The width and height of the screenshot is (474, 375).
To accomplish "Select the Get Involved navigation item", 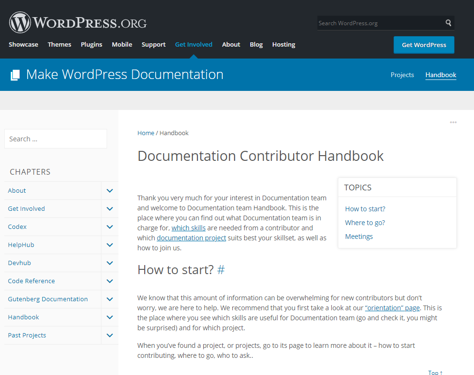I will point(194,44).
